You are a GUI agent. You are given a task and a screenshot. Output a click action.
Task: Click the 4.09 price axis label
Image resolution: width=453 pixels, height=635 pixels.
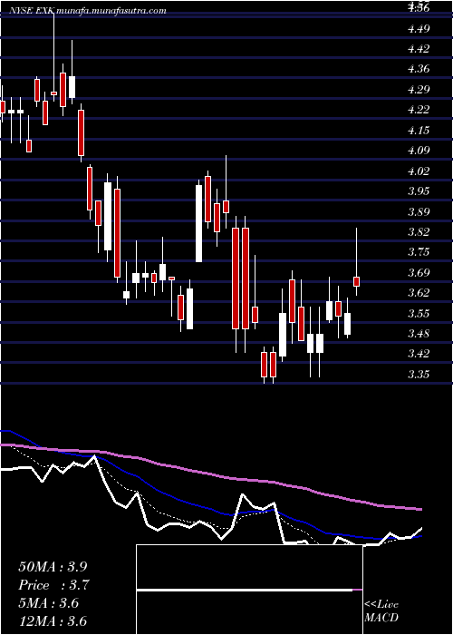tap(419, 151)
